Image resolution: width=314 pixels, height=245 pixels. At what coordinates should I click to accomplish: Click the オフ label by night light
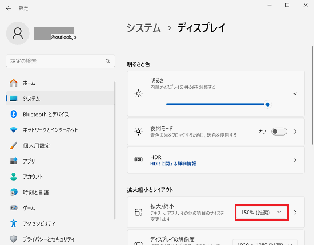click(262, 132)
